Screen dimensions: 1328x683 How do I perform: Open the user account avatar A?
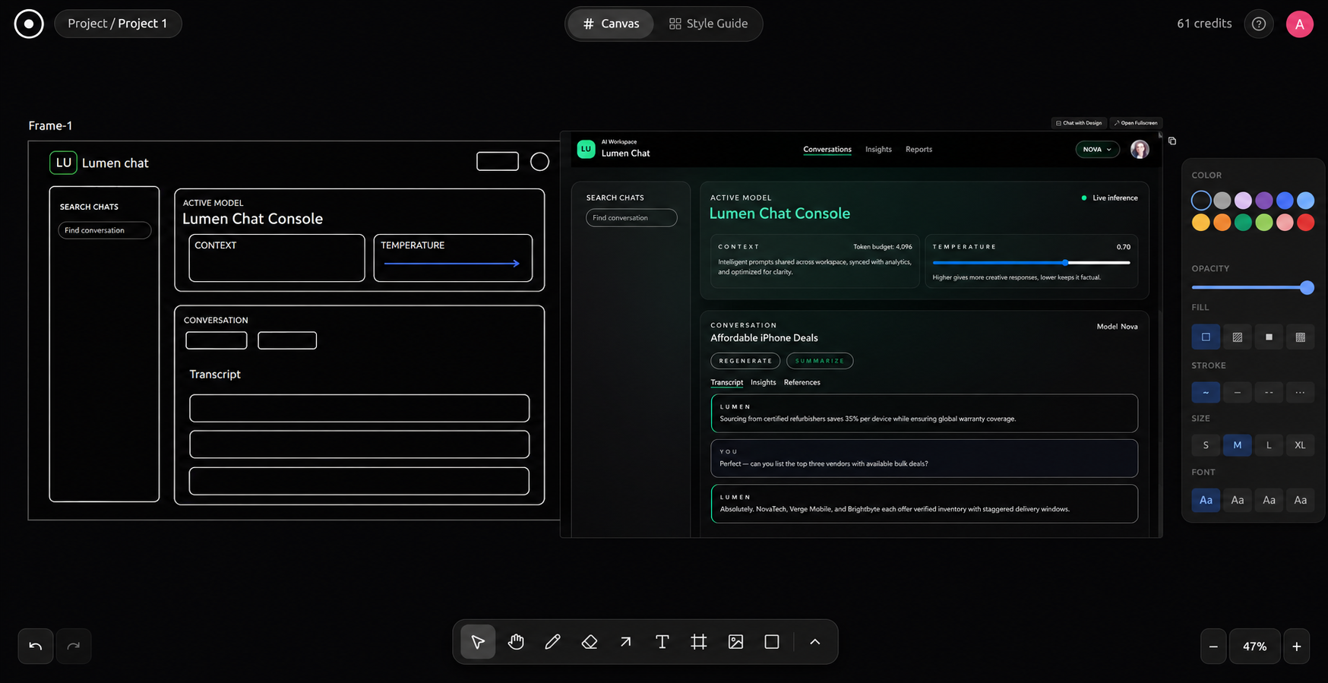pos(1300,24)
